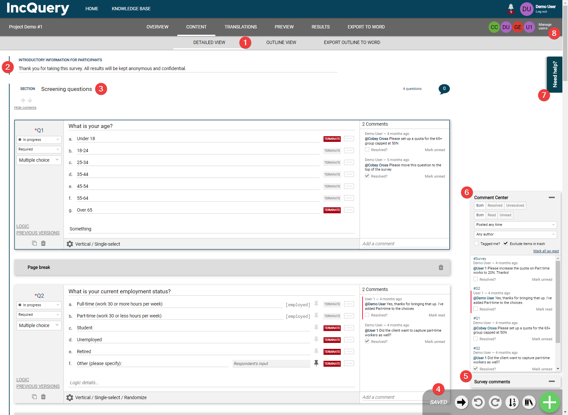Switch to Outline View
Image resolution: width=568 pixels, height=415 pixels.
click(x=281, y=42)
